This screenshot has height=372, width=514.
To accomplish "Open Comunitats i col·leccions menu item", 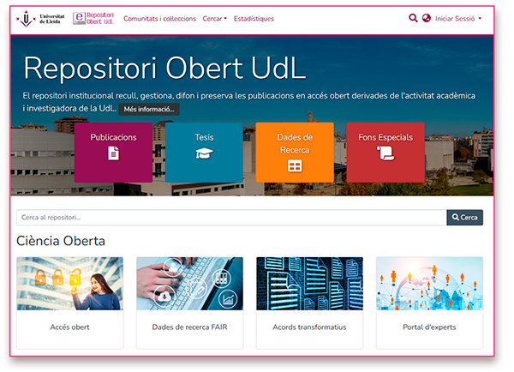I will [159, 19].
